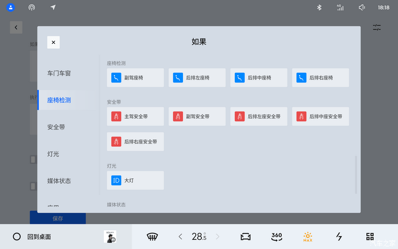Switch to the 座椅检测 category tab
Screen dimensions: 398x249
(x=59, y=100)
